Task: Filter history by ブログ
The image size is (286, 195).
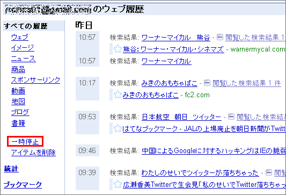Action: pos(20,112)
